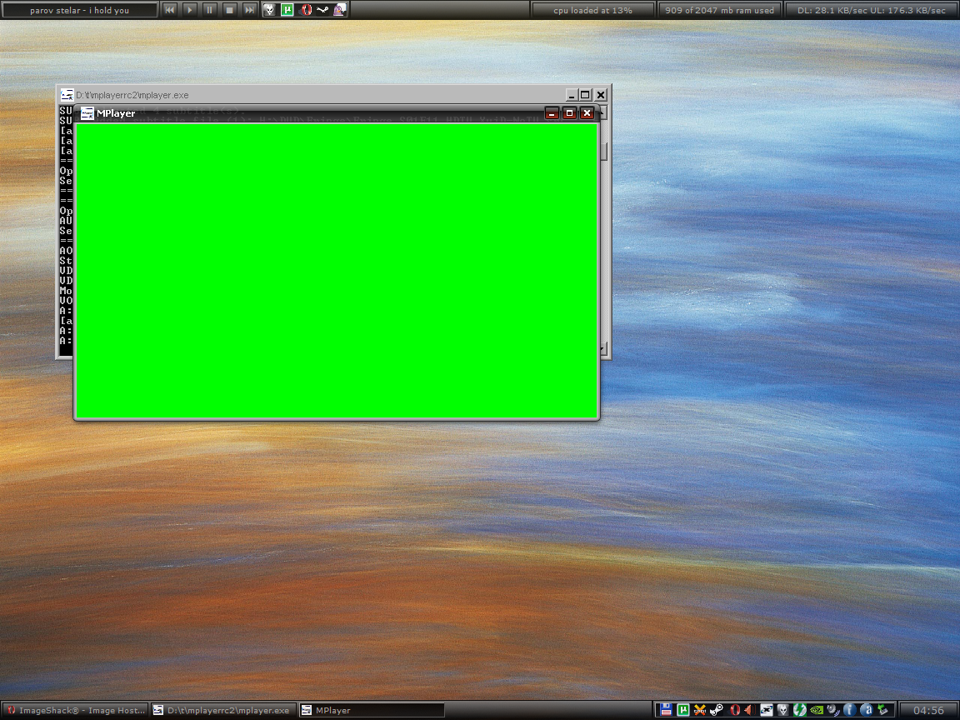The image size is (960, 720).
Task: Click the Steam icon in system tray
Action: click(717, 710)
